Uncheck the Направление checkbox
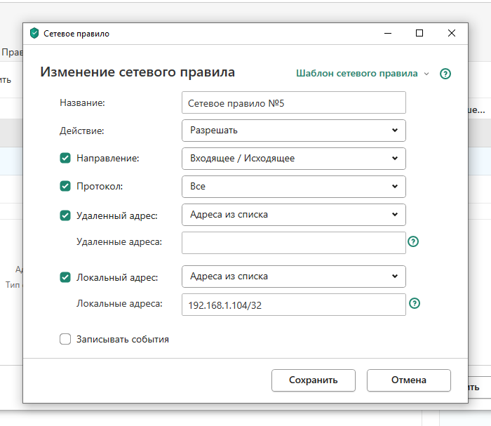Screen dimensions: 491x426 [x=65, y=159]
